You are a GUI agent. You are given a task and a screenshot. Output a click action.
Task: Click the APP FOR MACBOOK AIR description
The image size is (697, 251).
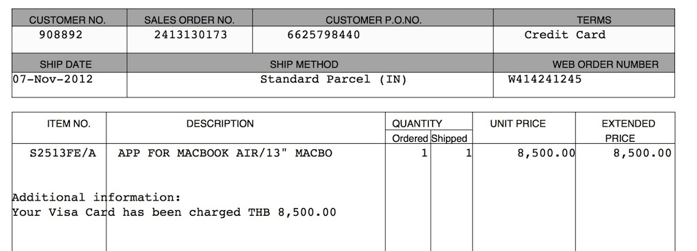225,154
